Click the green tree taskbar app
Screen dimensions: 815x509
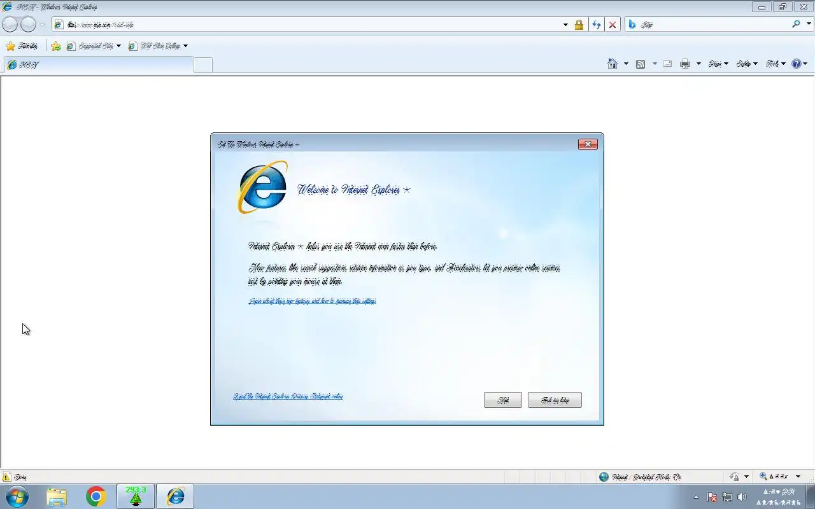(136, 496)
